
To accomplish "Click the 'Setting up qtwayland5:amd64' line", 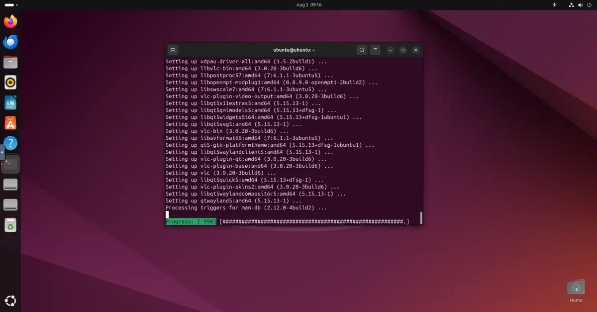I will pyautogui.click(x=233, y=201).
